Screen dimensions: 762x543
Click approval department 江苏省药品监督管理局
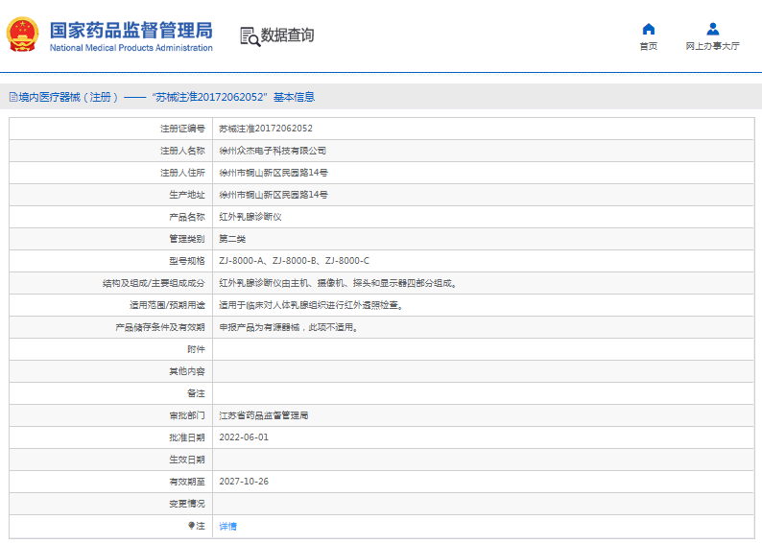tap(264, 415)
